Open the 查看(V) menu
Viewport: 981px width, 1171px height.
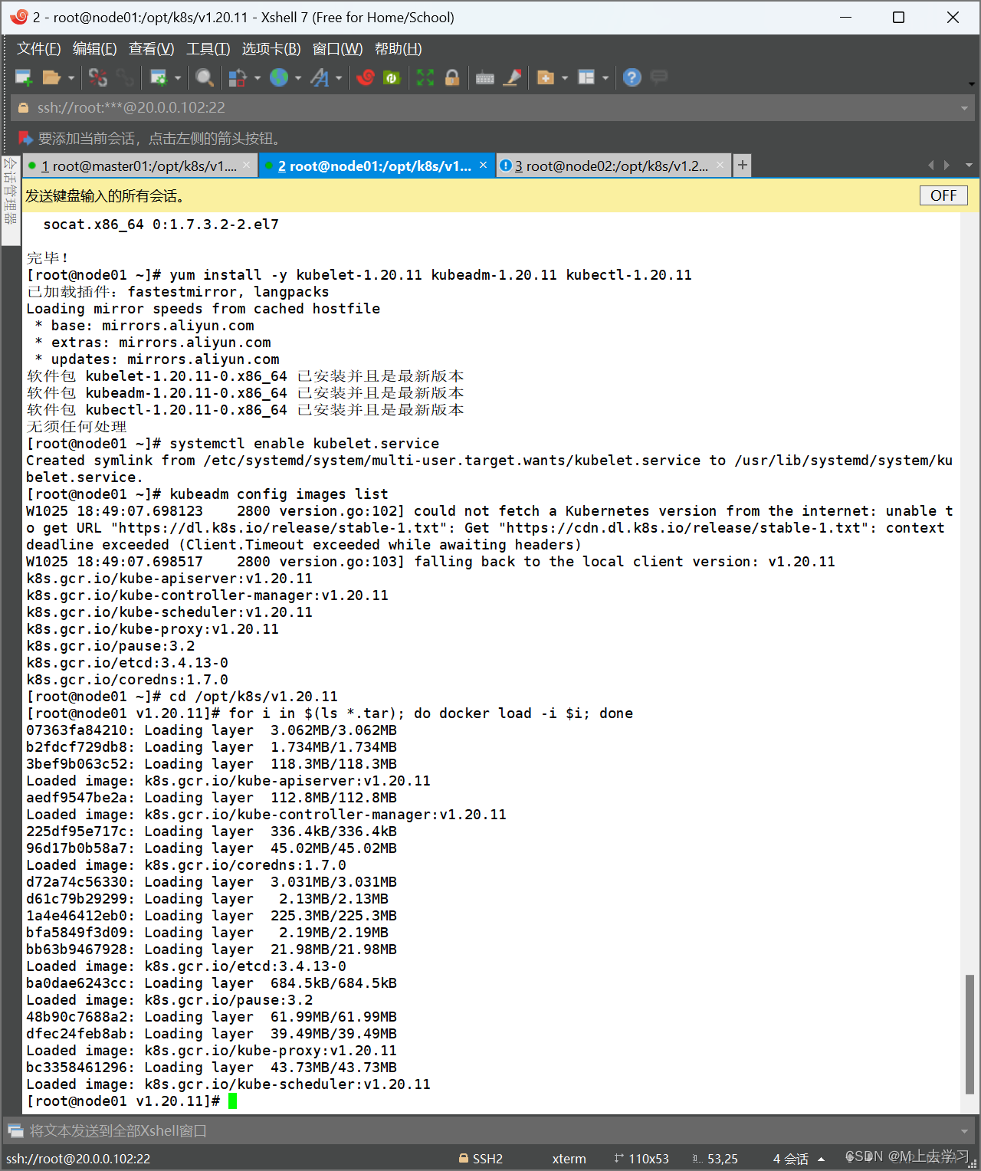pyautogui.click(x=151, y=48)
